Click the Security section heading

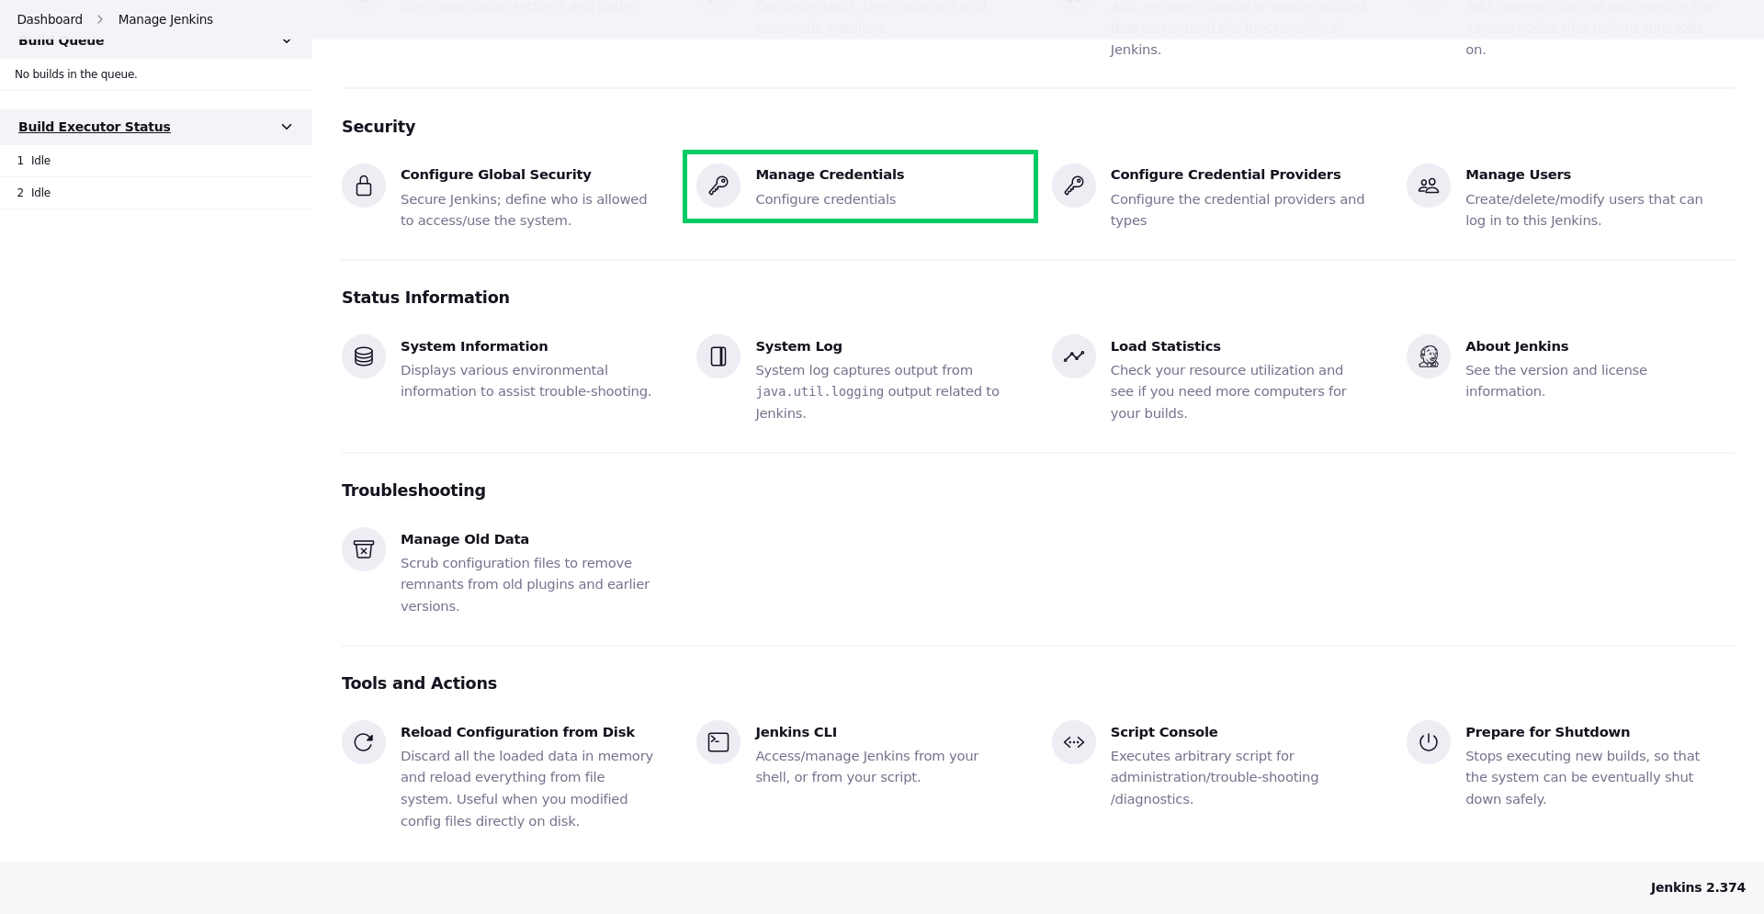pyautogui.click(x=379, y=127)
